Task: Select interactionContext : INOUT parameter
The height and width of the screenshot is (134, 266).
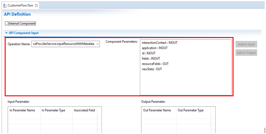Action: tap(159, 43)
